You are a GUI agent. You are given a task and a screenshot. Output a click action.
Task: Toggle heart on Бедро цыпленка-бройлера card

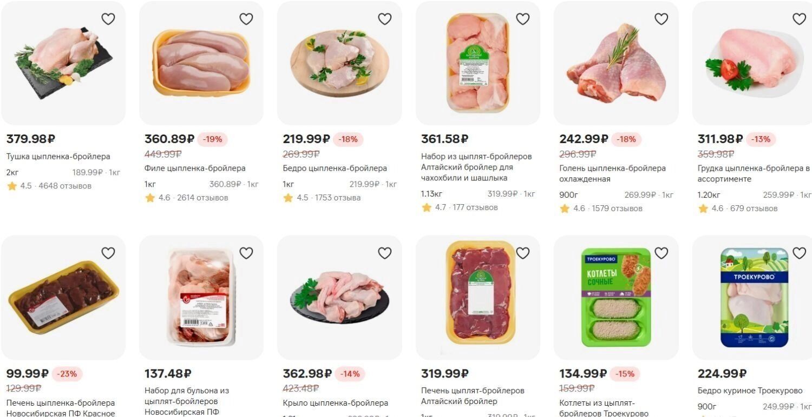[x=384, y=19]
